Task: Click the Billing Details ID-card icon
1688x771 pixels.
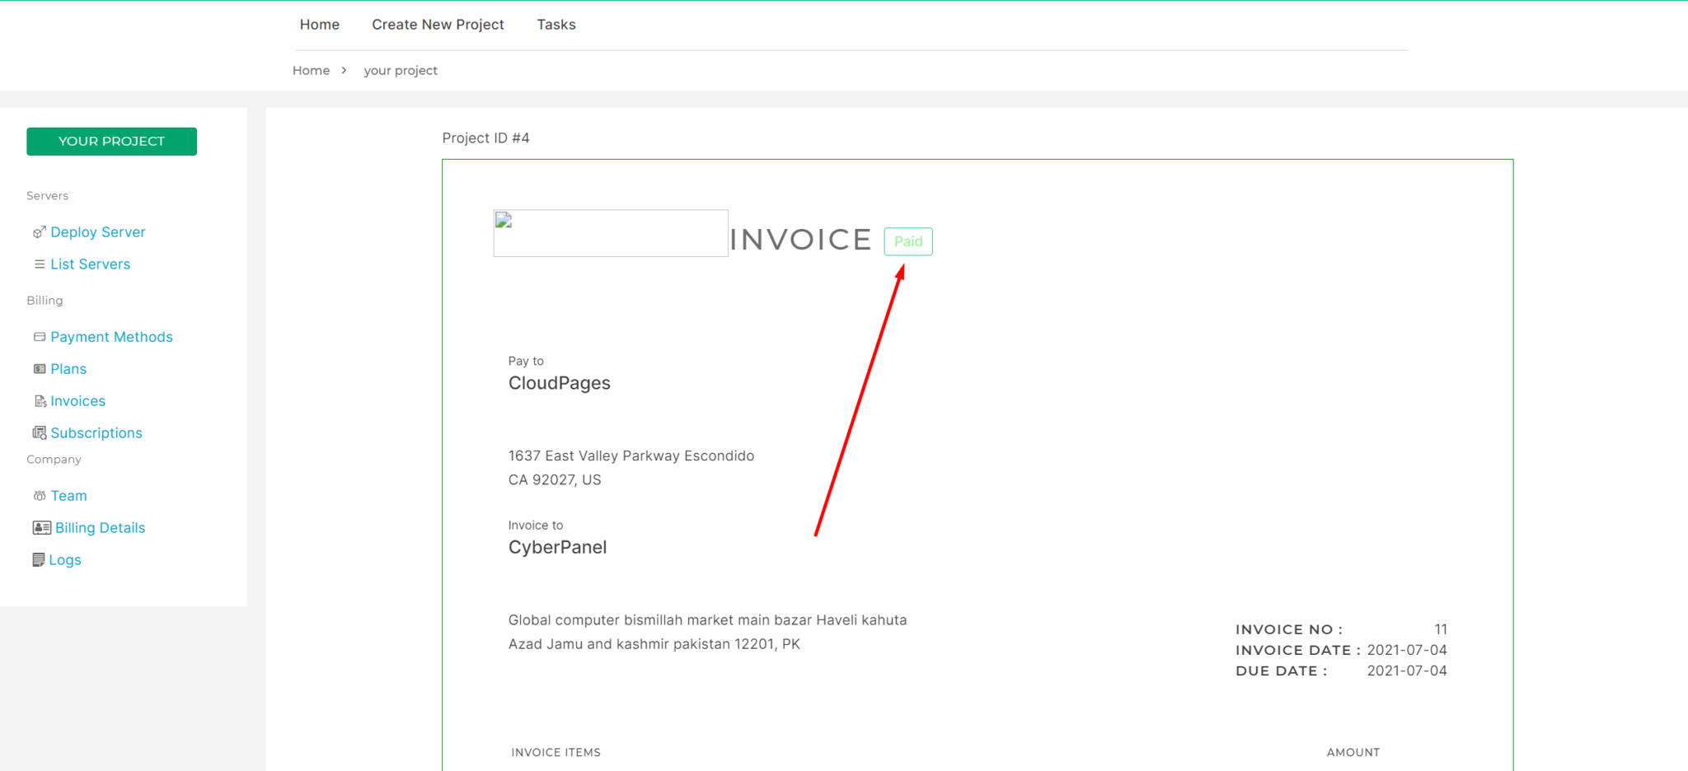Action: (x=41, y=527)
